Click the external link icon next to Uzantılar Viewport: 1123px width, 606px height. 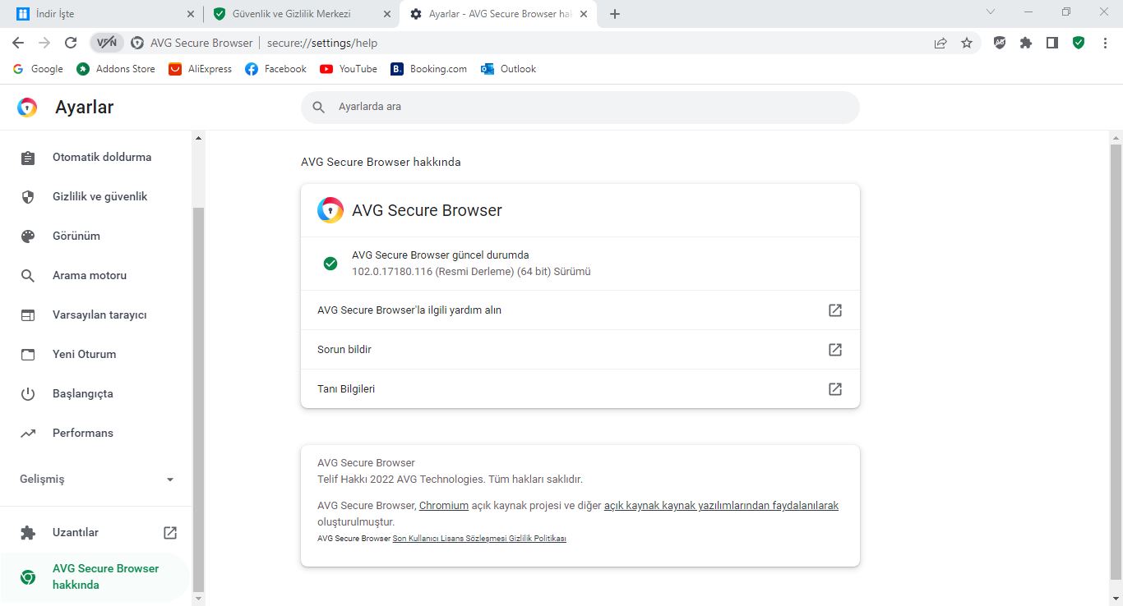170,532
